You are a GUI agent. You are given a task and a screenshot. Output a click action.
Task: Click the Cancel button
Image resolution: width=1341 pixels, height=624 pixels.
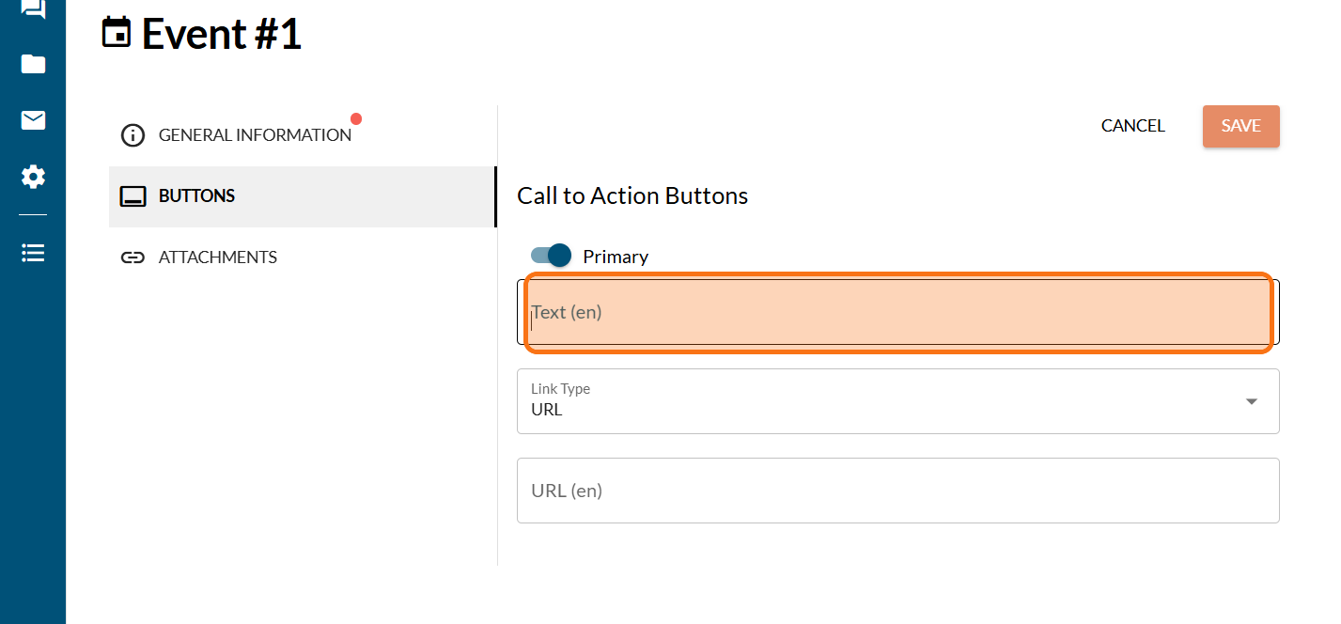1132,126
